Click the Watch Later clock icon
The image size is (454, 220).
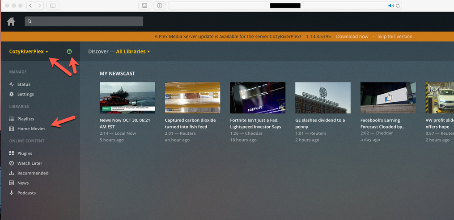click(x=12, y=163)
